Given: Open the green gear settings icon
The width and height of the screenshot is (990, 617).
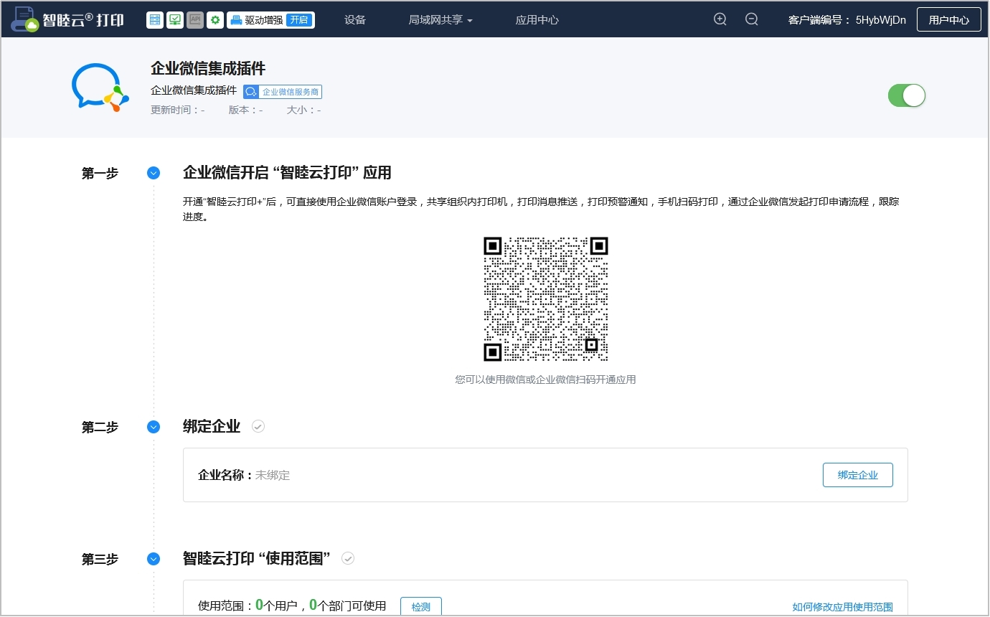Looking at the screenshot, I should 214,20.
